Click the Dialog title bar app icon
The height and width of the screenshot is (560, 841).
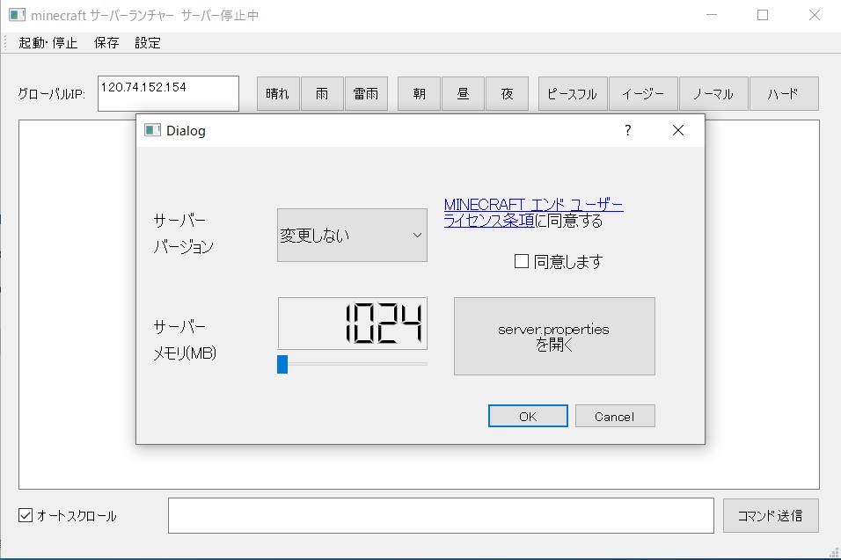click(x=152, y=130)
